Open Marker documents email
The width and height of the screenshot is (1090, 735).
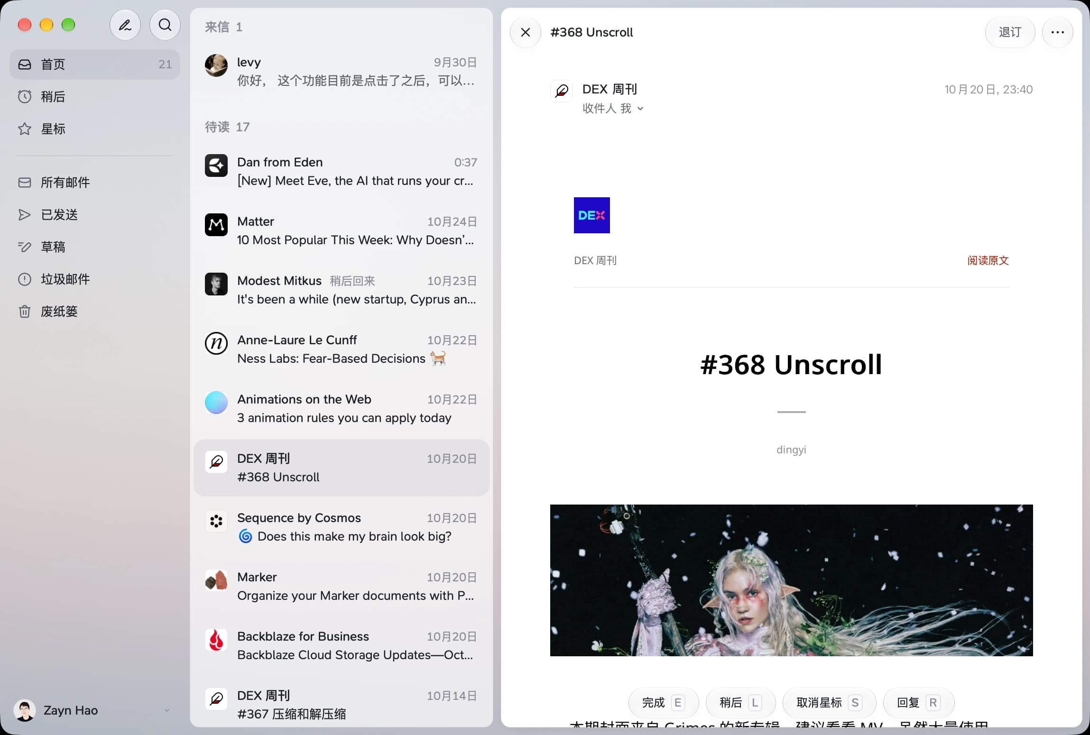(x=342, y=587)
